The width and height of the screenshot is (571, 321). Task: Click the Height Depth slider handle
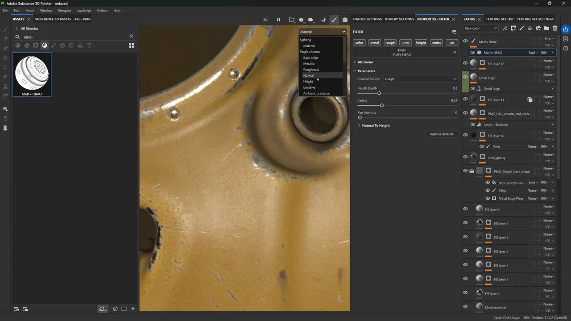pyautogui.click(x=379, y=93)
